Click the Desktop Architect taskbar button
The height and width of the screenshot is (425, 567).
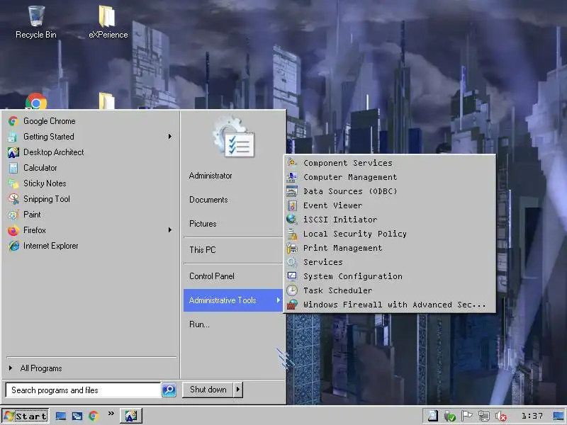click(x=131, y=416)
